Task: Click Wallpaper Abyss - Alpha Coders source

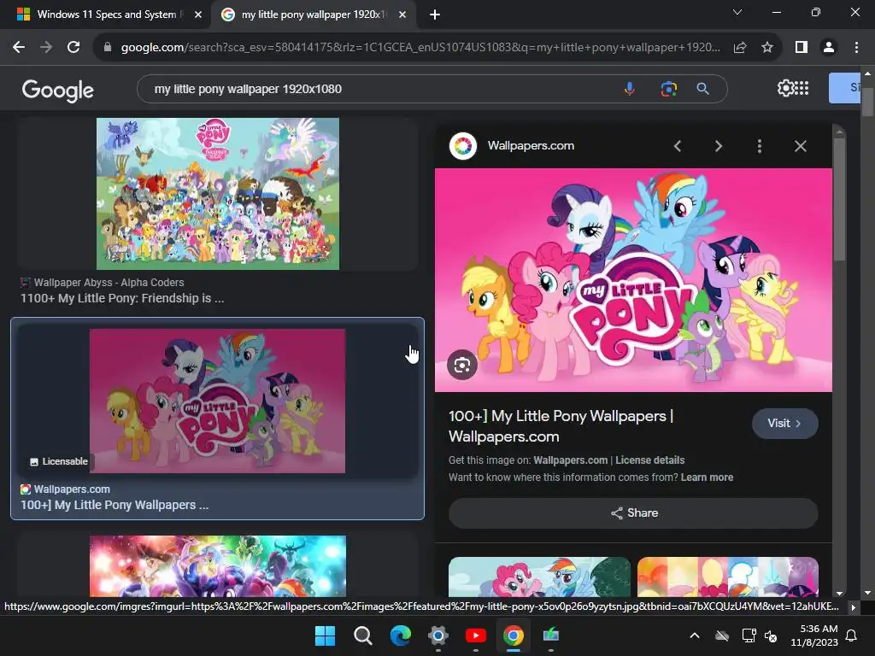Action: 109,282
